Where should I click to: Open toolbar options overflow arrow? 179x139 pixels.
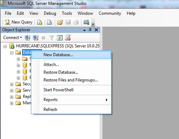point(93,24)
